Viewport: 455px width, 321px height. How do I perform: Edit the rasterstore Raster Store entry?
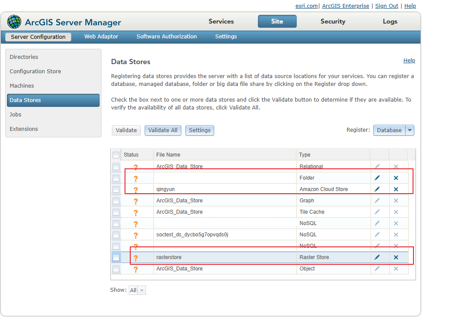pyautogui.click(x=377, y=257)
